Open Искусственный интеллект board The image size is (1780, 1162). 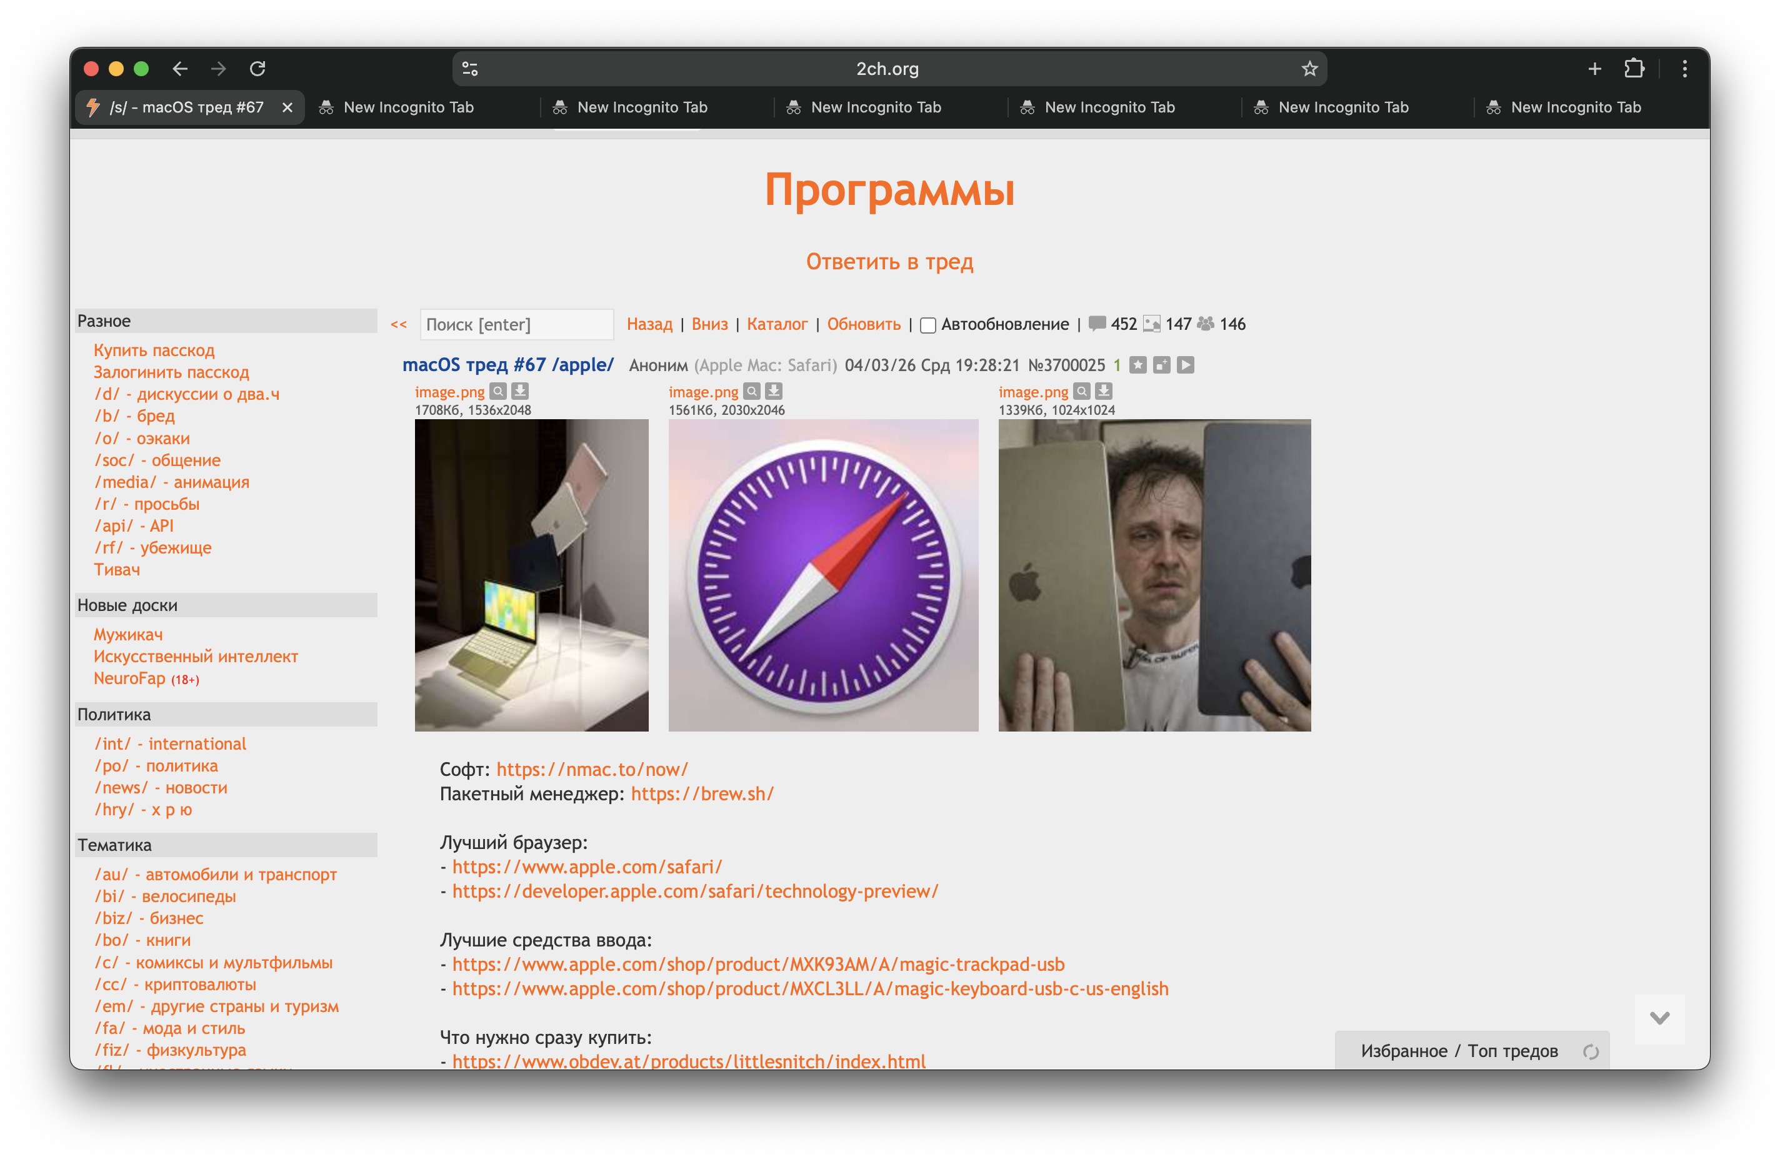(196, 657)
